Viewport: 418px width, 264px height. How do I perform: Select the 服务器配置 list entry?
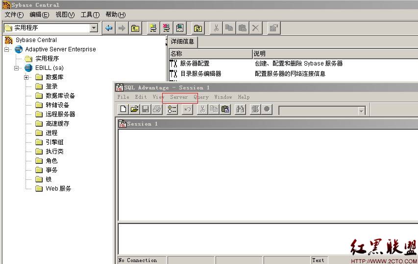coord(195,64)
